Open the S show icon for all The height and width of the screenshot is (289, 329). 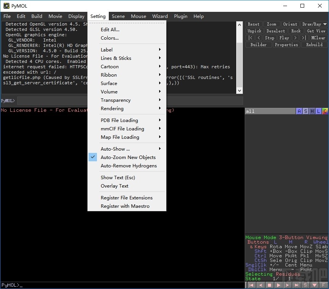point(306,111)
